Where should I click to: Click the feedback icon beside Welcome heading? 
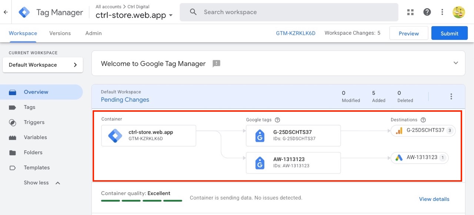click(216, 64)
